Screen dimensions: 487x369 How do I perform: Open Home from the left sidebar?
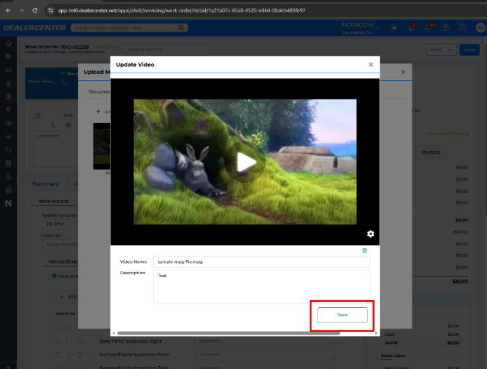point(8,43)
